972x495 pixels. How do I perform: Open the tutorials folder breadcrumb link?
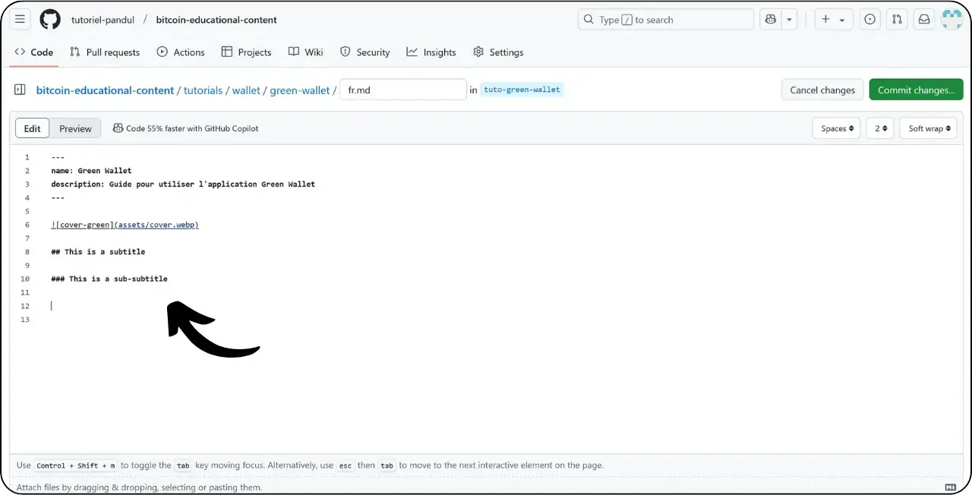[203, 90]
